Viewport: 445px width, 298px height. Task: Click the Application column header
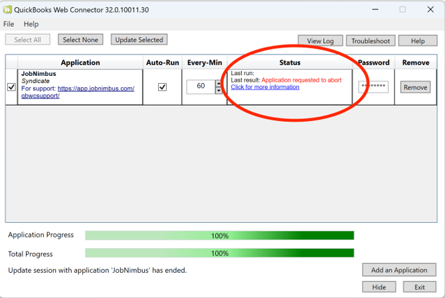point(80,63)
